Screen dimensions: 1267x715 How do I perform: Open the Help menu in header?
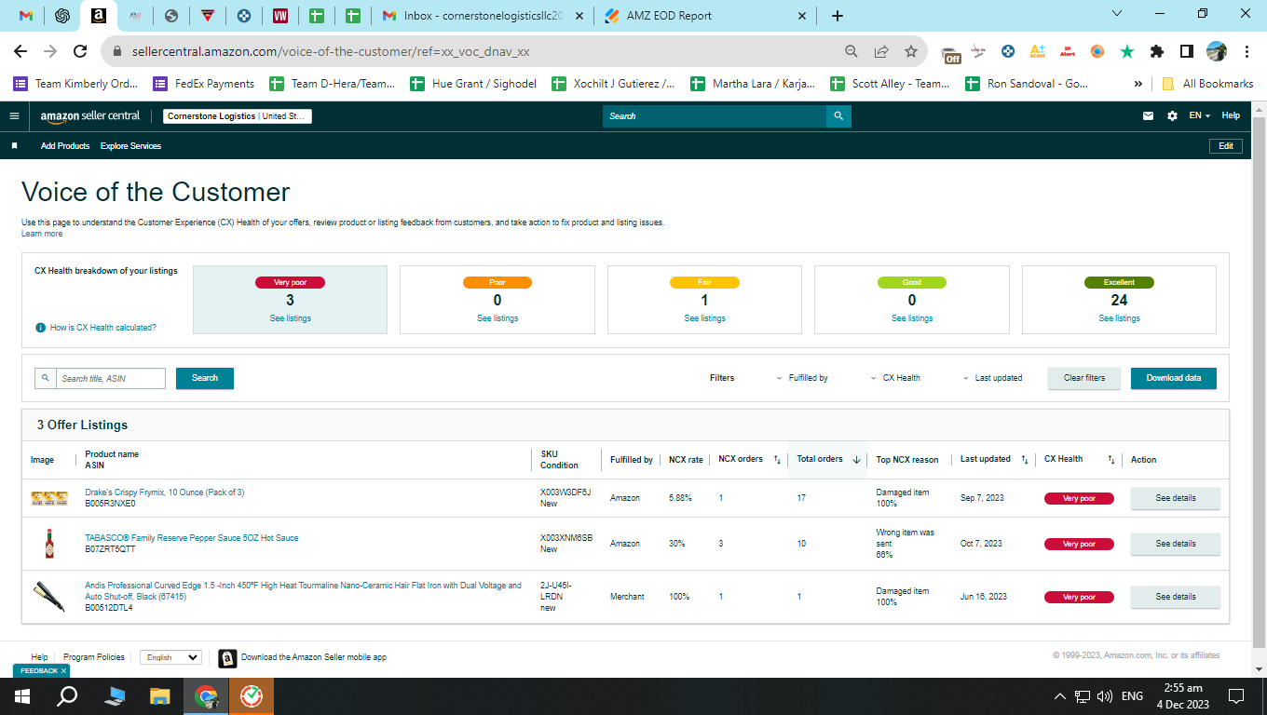1231,116
